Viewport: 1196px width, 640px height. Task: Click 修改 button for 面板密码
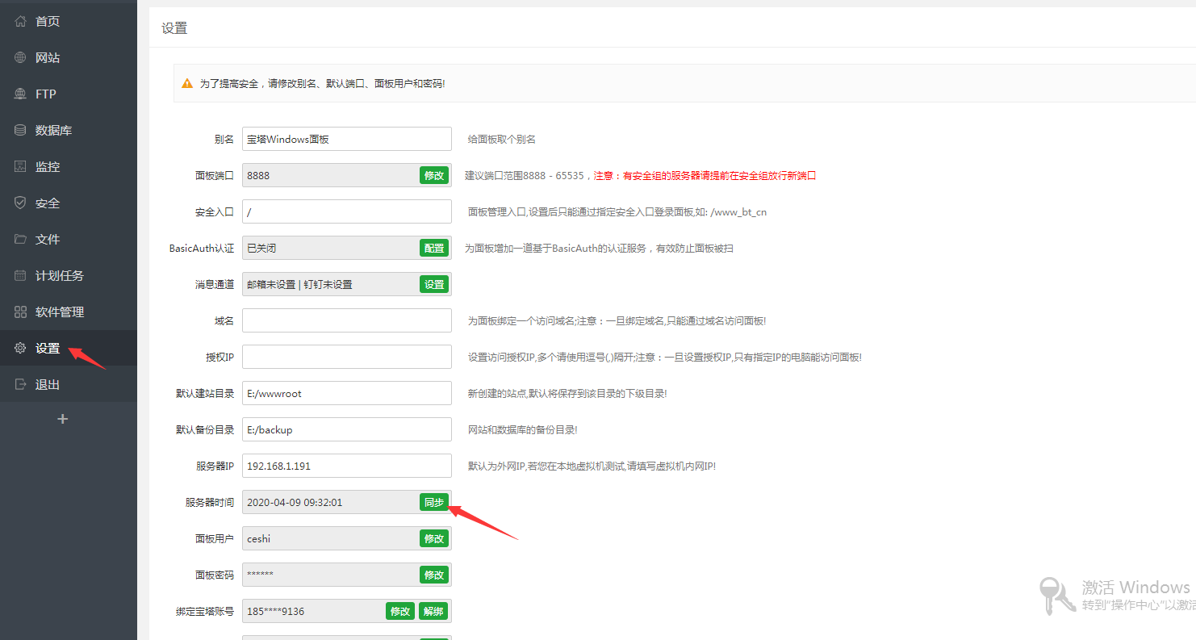pyautogui.click(x=434, y=575)
